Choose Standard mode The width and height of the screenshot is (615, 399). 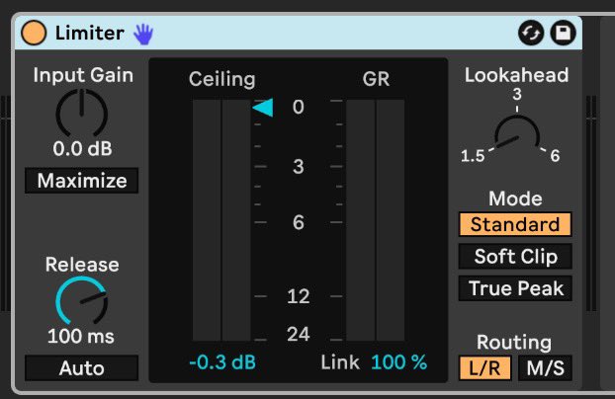(515, 224)
